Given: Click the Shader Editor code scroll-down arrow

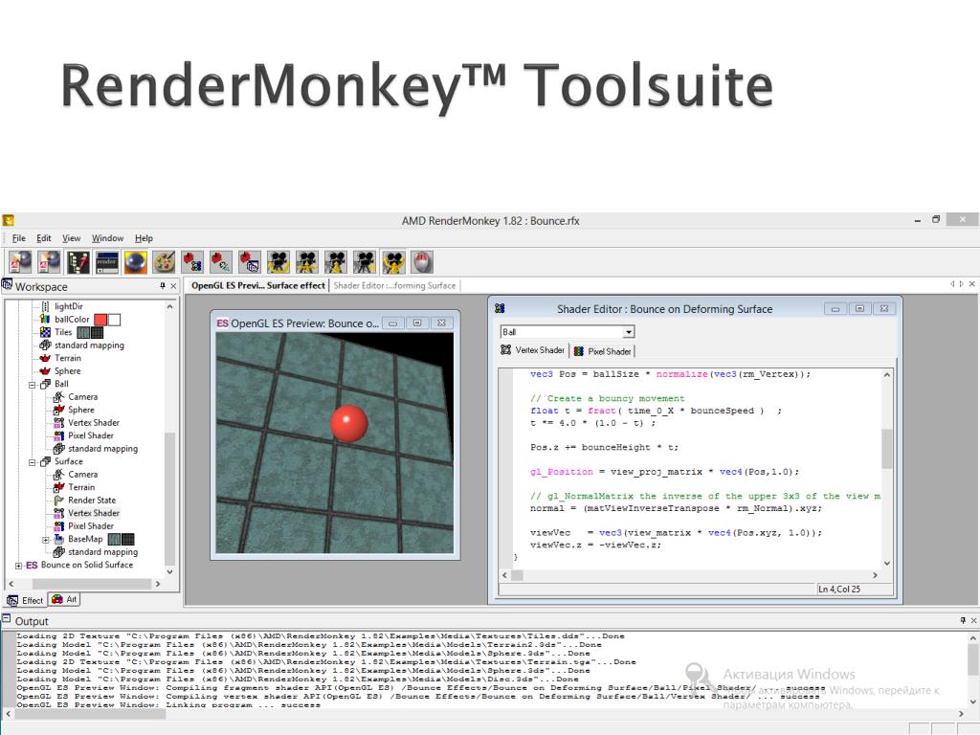Looking at the screenshot, I should 887,563.
